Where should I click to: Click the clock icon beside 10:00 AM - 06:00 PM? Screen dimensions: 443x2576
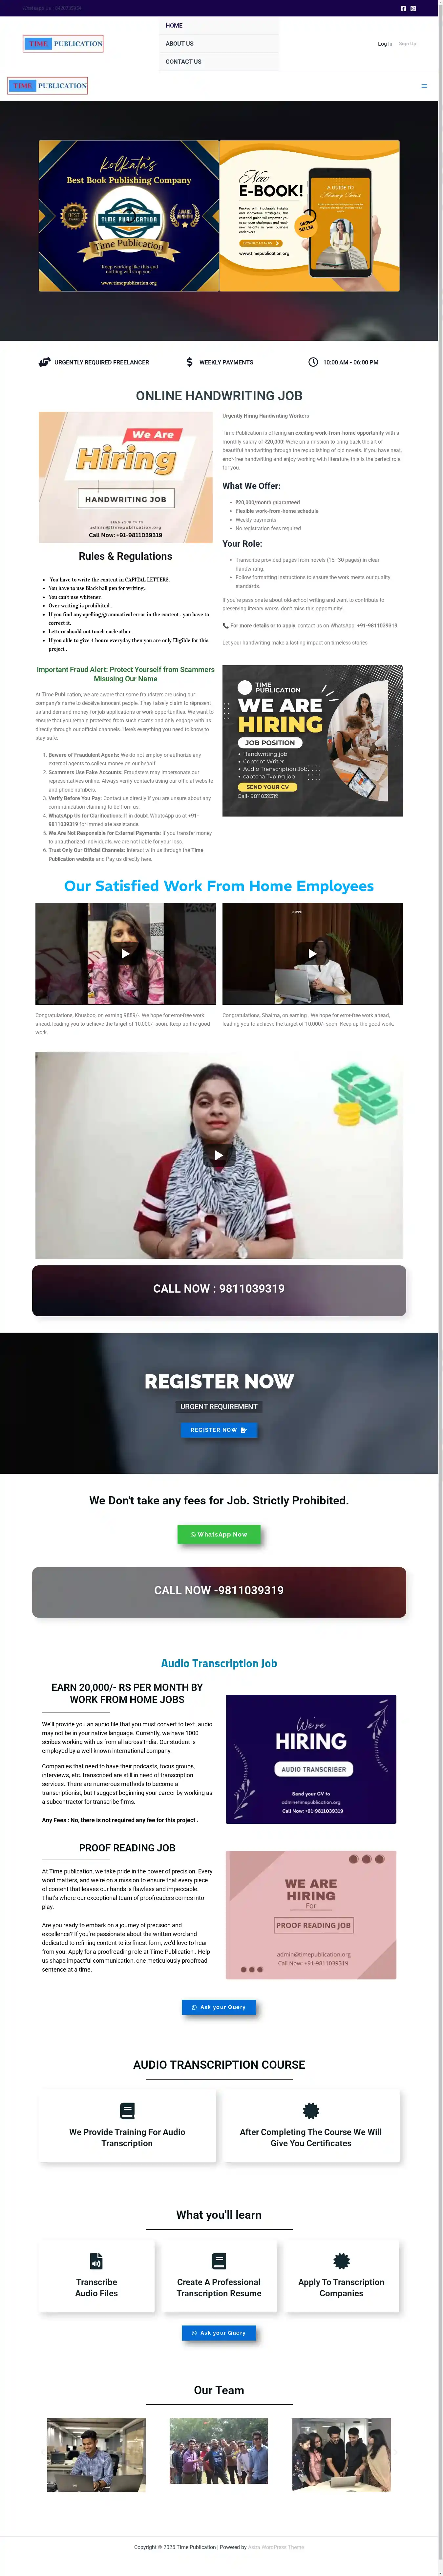coord(313,362)
